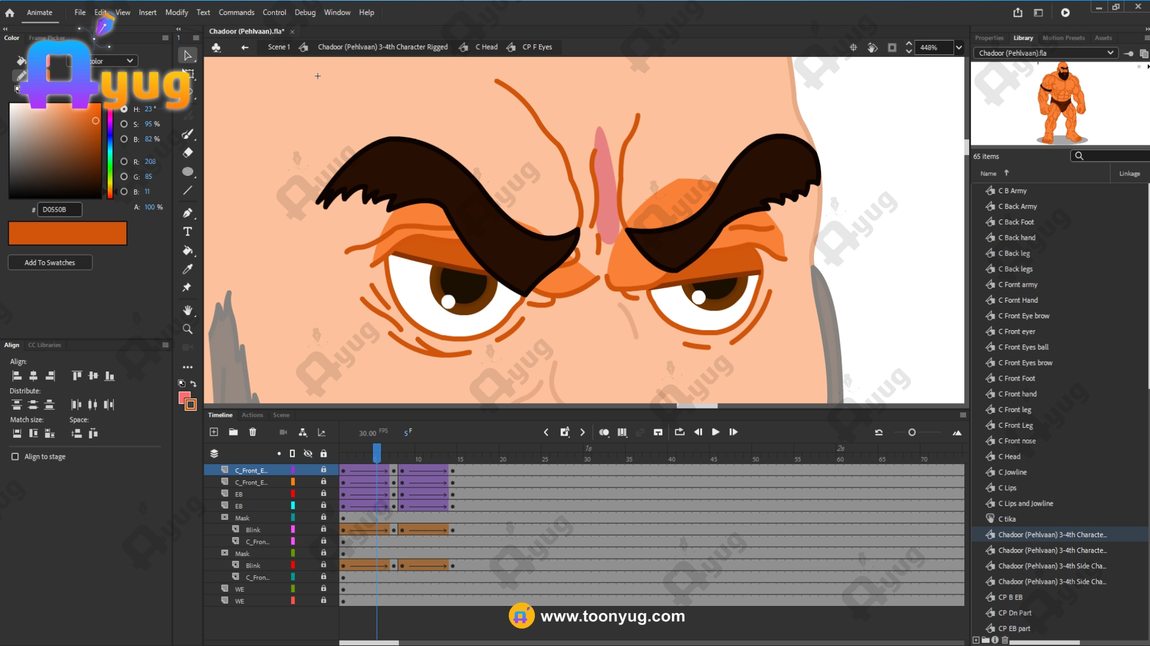Select the Text tool in toolbar
Image resolution: width=1150 pixels, height=646 pixels.
(187, 231)
